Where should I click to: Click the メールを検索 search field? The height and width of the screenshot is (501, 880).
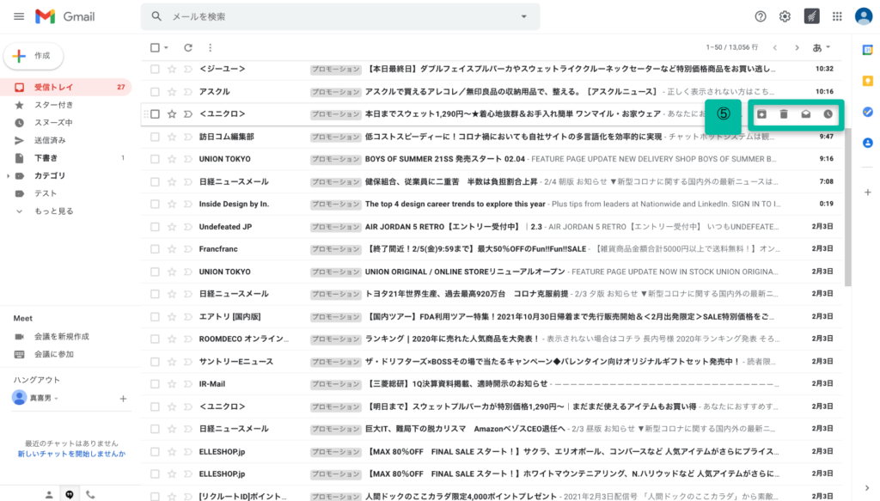click(335, 16)
